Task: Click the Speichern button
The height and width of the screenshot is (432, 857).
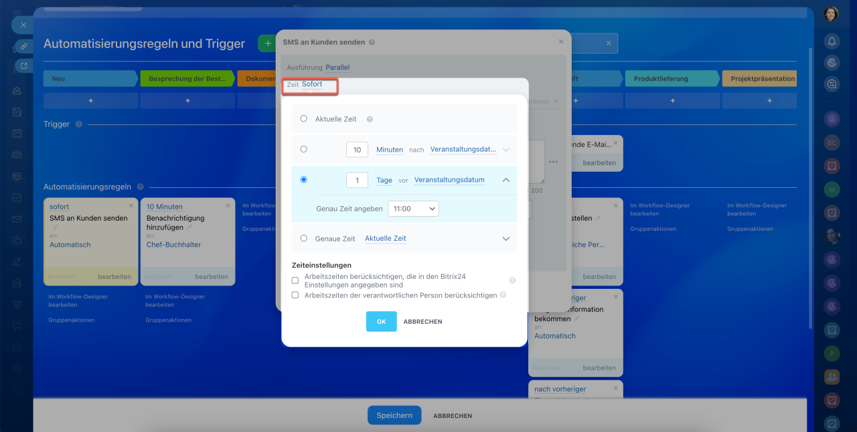Action: coord(394,415)
